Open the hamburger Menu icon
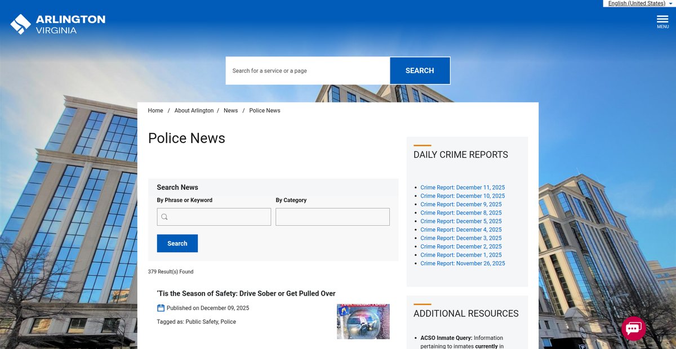Screen dimensions: 676x349 pos(662,21)
